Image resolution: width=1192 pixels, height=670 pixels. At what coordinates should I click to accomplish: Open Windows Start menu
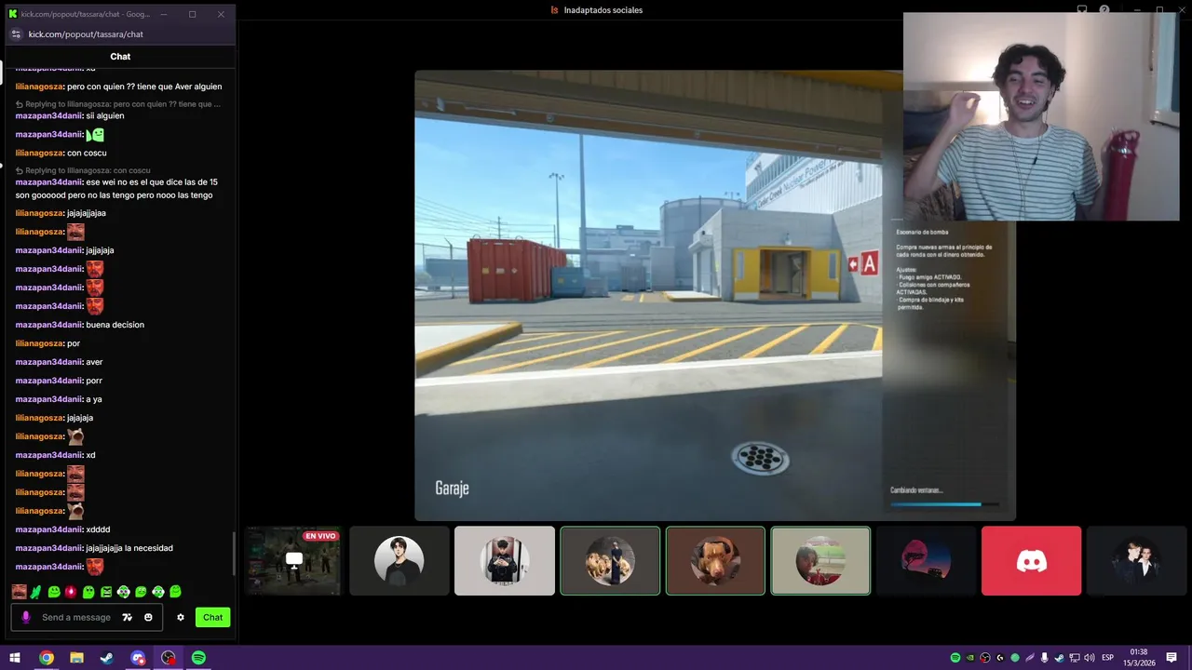[x=15, y=658]
